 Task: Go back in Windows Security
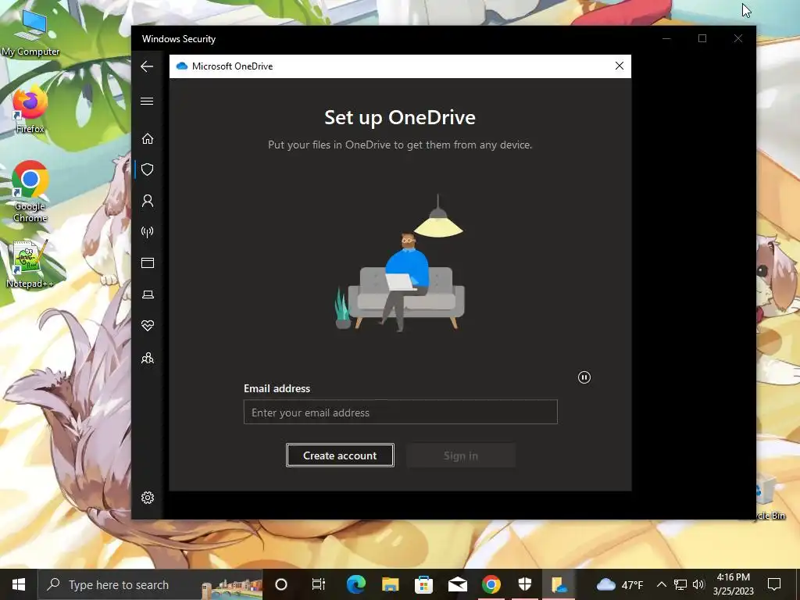pos(147,66)
